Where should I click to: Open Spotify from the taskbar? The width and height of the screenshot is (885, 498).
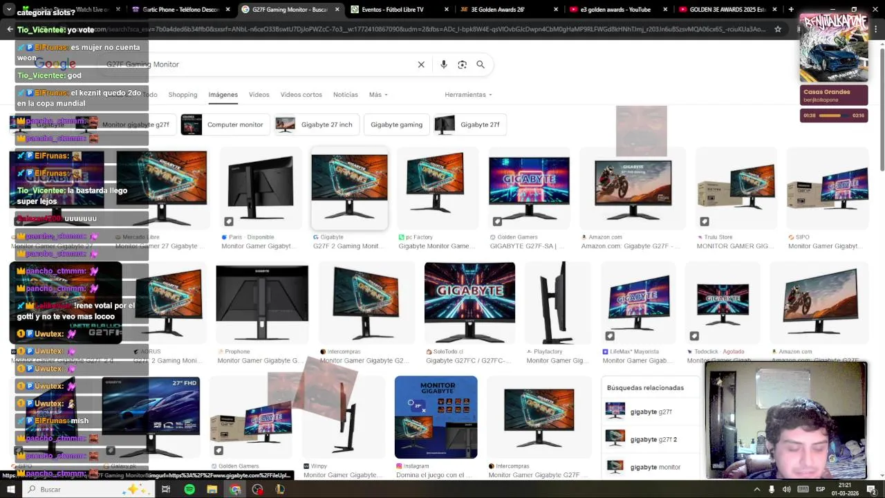(189, 489)
